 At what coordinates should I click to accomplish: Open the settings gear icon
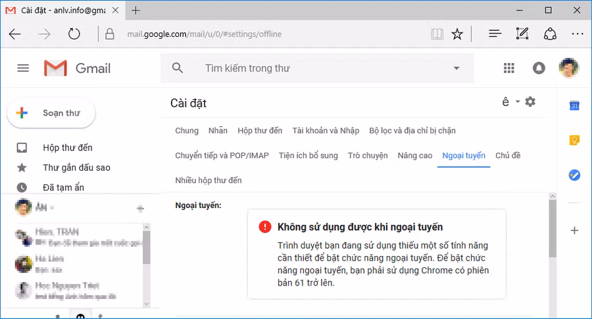[x=530, y=102]
